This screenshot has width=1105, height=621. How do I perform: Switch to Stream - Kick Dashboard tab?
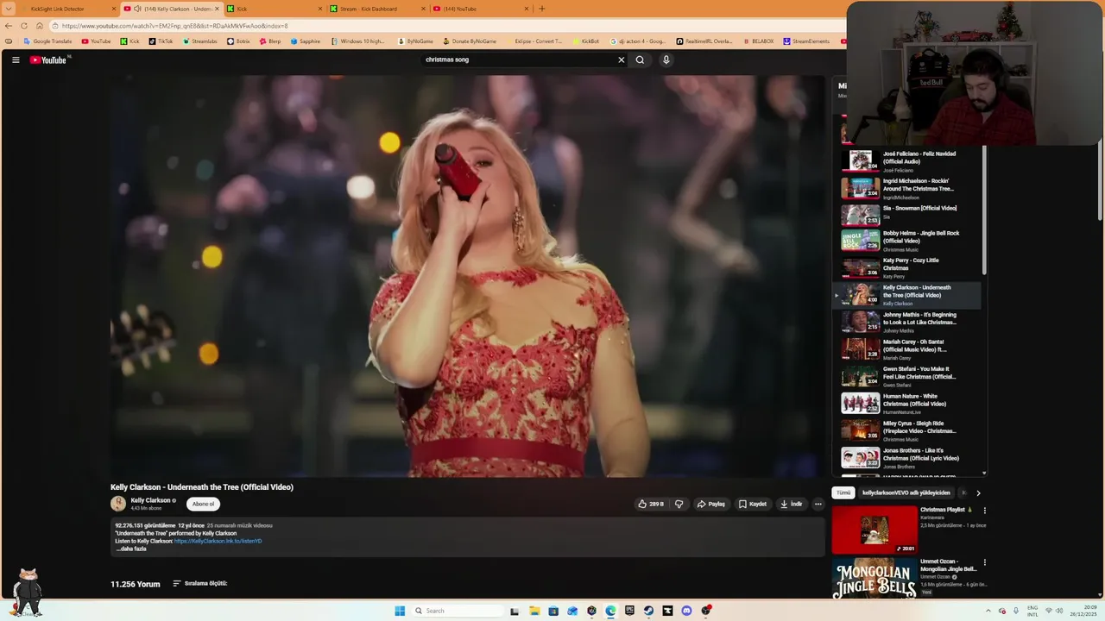tap(376, 9)
